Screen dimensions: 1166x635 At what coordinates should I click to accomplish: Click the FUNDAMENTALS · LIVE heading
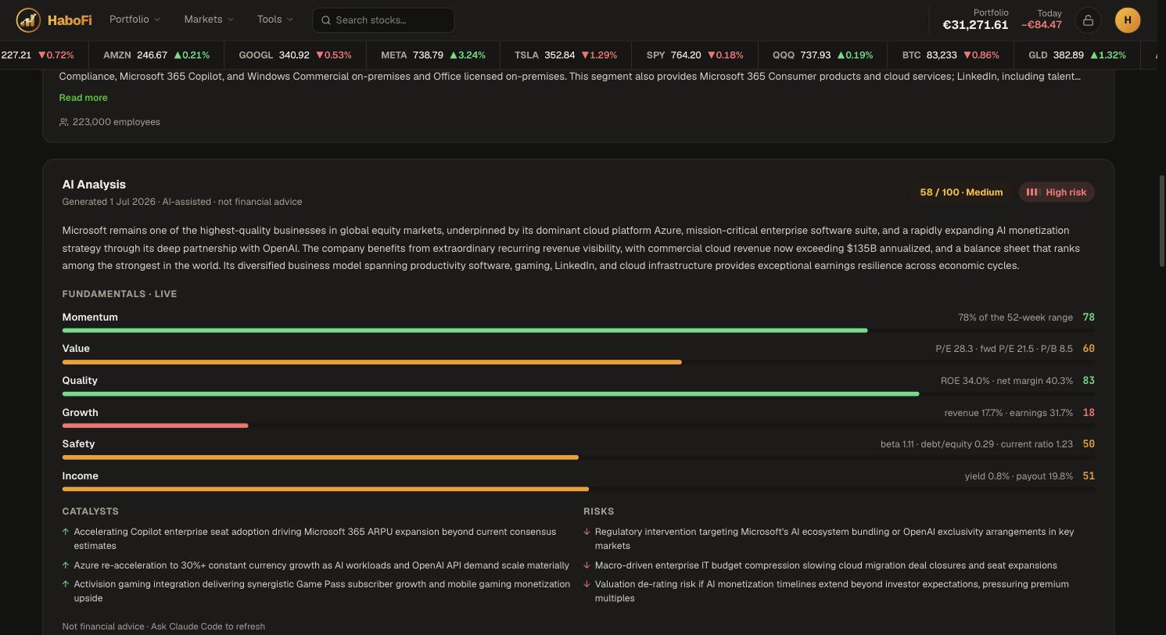120,294
